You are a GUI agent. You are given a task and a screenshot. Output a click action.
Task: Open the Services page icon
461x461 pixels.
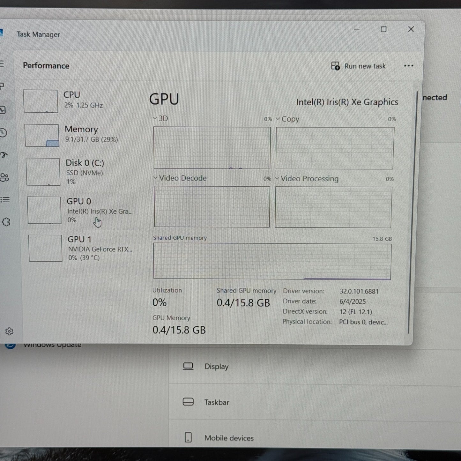tap(6, 222)
